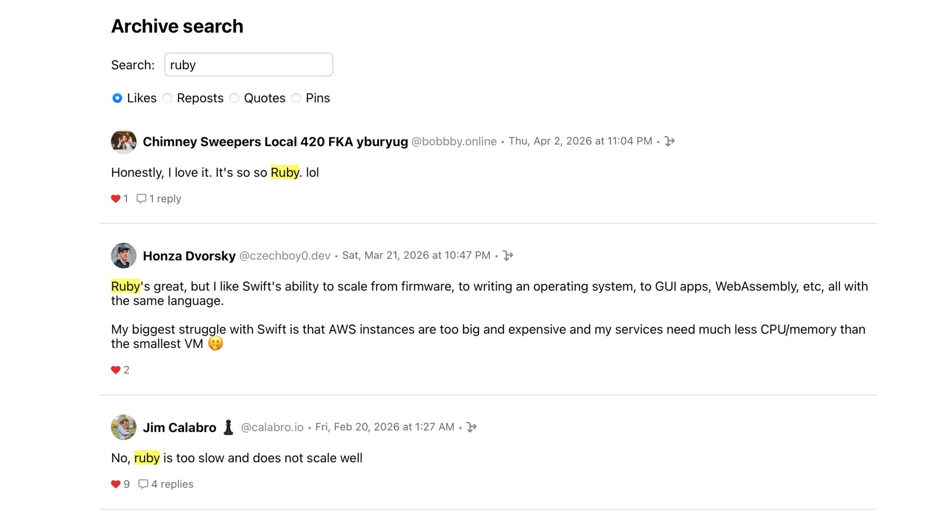The height and width of the screenshot is (520, 925).
Task: Open thread icon on Honza Dvorsky post
Action: point(508,256)
